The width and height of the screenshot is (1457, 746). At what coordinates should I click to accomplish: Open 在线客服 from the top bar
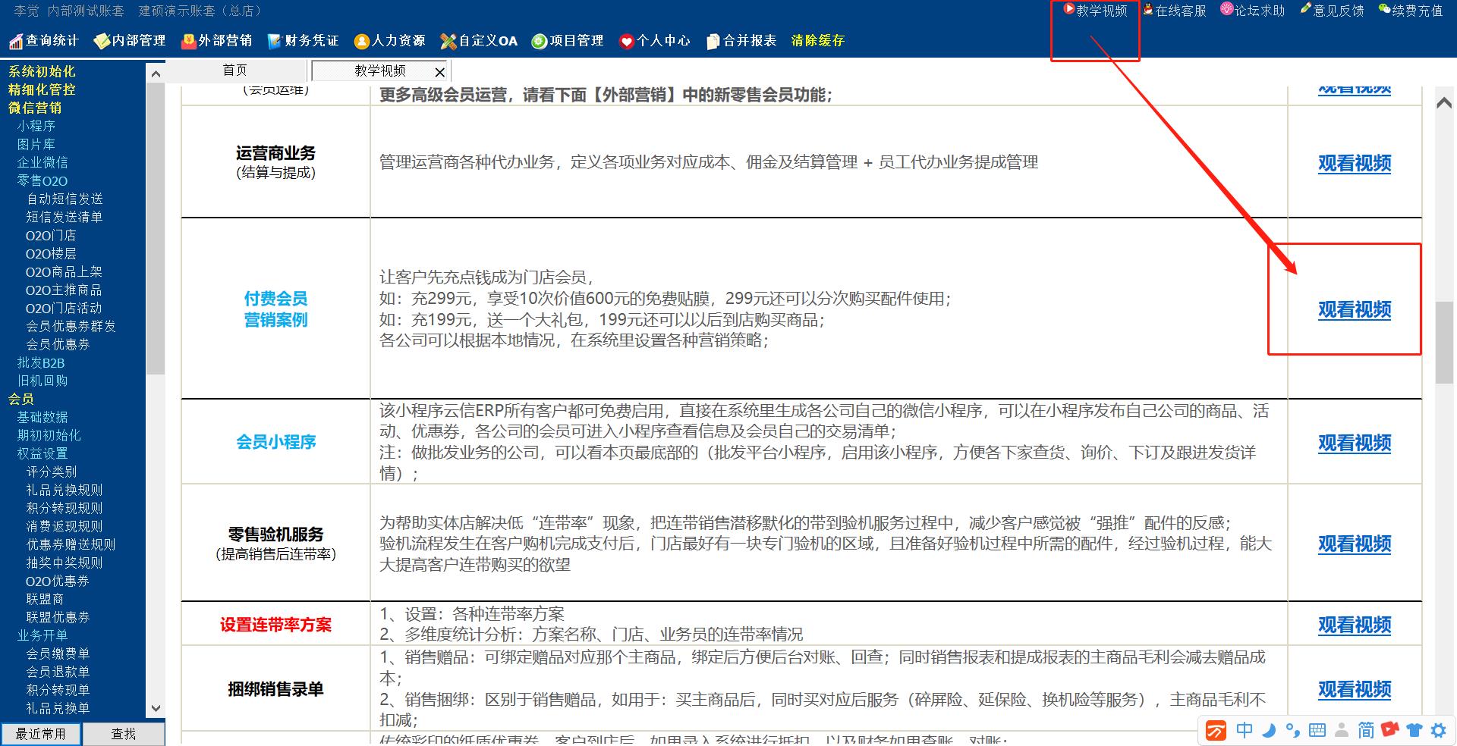[1175, 11]
